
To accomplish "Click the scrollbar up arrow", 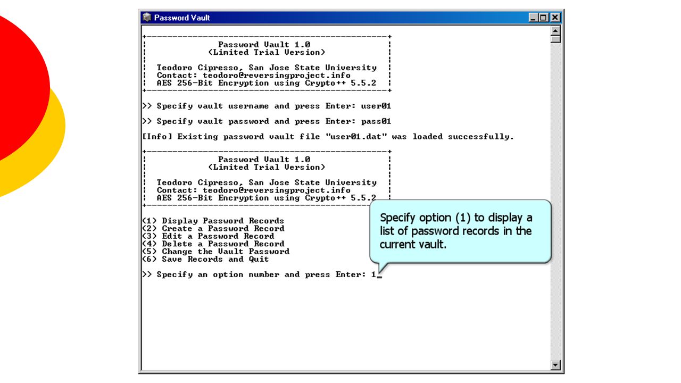I will (x=556, y=30).
